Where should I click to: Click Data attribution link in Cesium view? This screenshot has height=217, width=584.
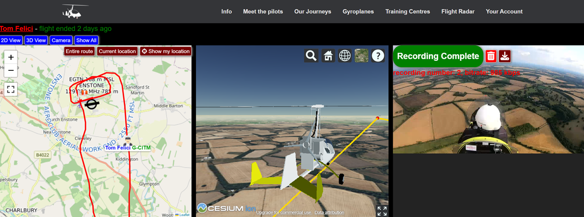click(329, 213)
